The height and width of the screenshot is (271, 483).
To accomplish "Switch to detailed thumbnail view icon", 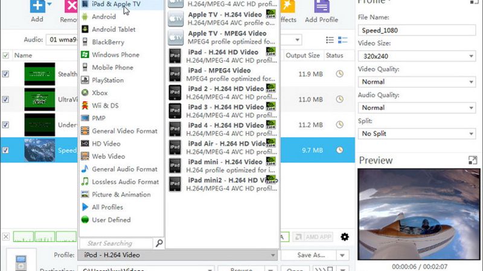I will (x=342, y=40).
